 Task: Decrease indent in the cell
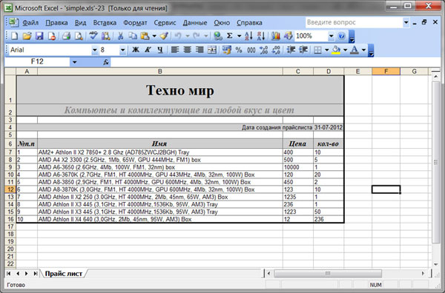tap(291, 50)
